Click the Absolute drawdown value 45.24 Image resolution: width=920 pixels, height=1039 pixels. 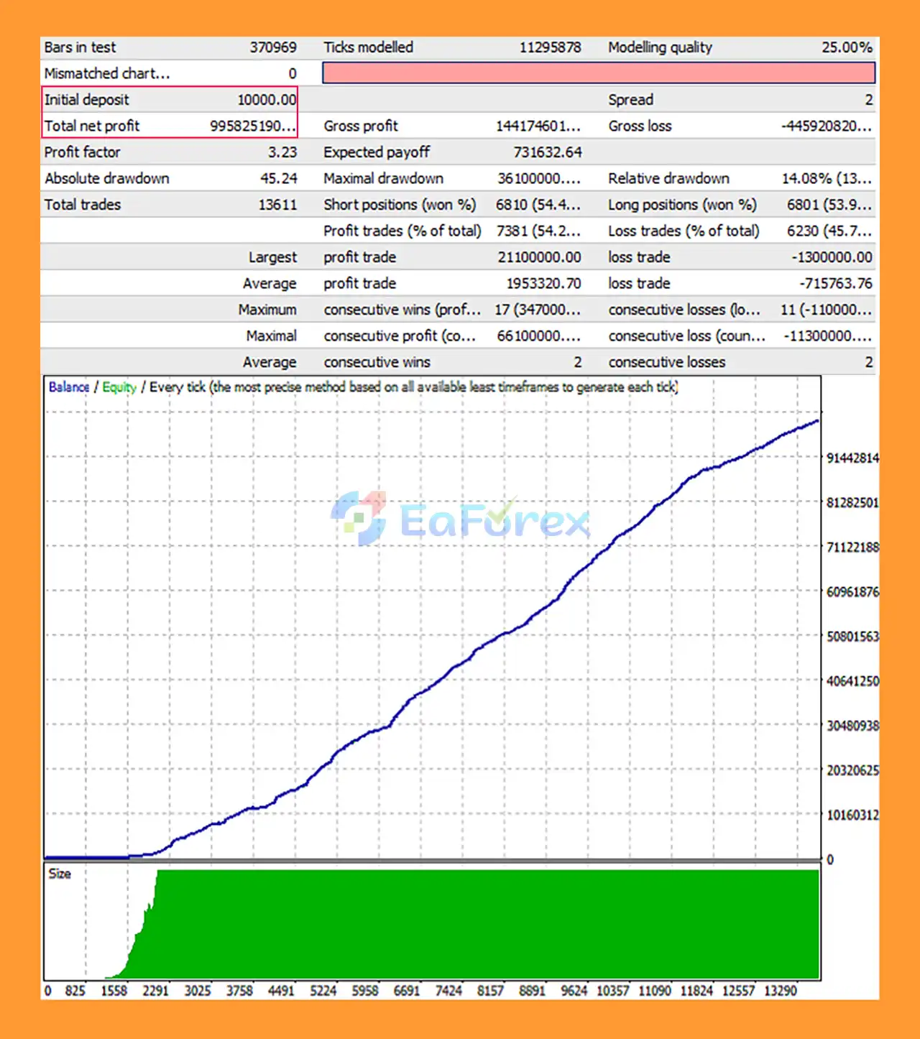[278, 179]
